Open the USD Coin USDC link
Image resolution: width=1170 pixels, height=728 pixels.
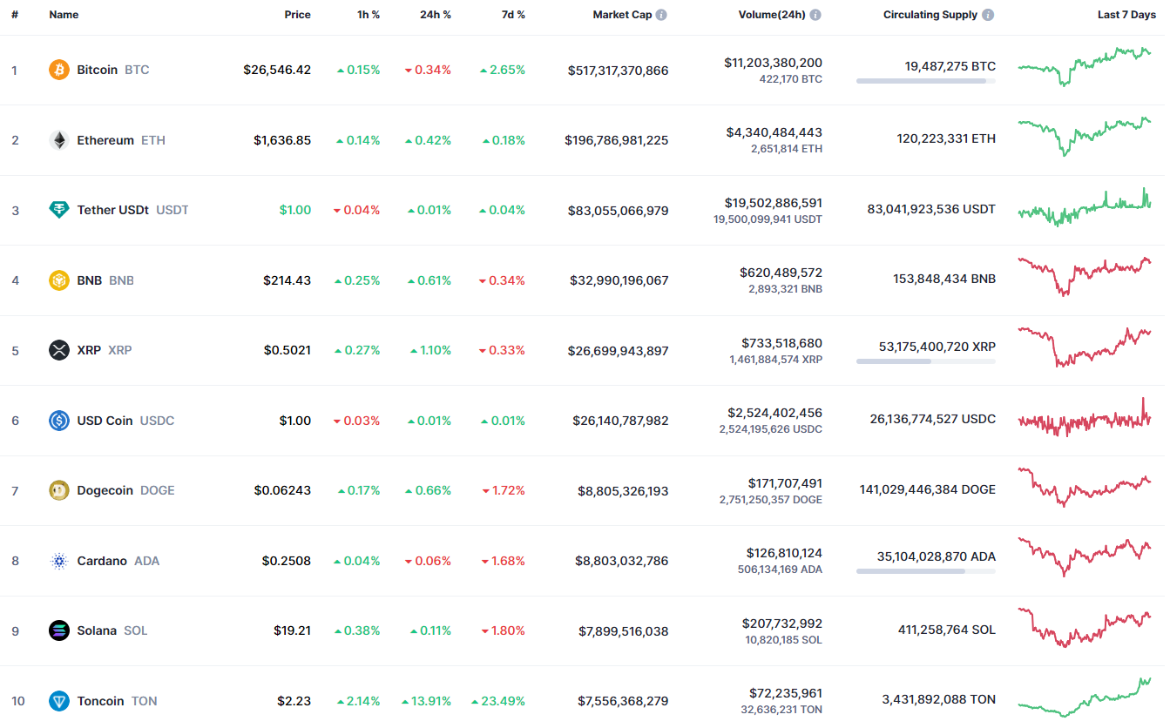pyautogui.click(x=105, y=421)
